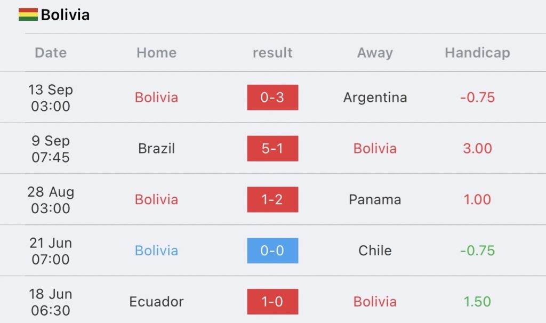Select the Away column header
Image resolution: width=546 pixels, height=323 pixels.
click(375, 53)
